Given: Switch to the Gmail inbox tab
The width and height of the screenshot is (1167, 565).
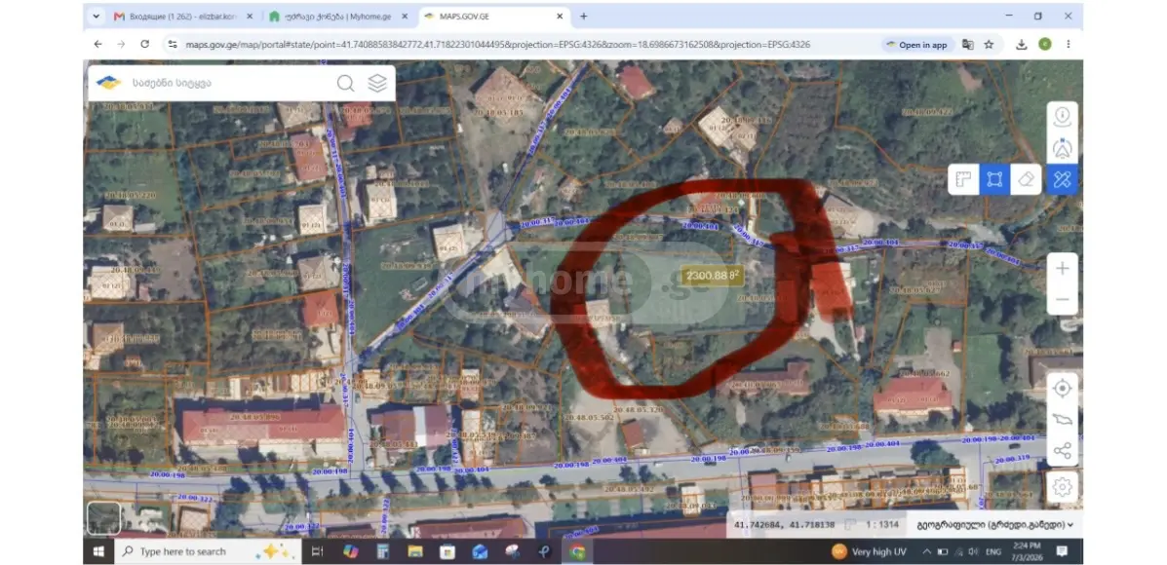Looking at the screenshot, I should [x=181, y=16].
